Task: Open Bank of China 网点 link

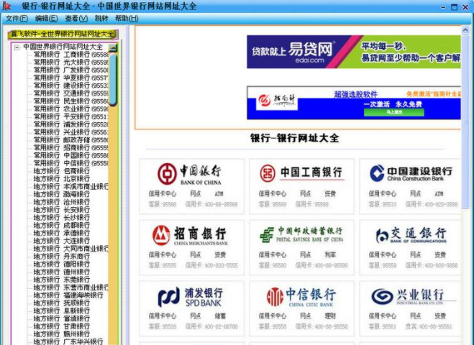Action: [196, 193]
